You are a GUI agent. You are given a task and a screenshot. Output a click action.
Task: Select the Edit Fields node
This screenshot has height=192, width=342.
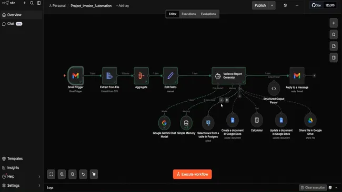click(x=170, y=76)
